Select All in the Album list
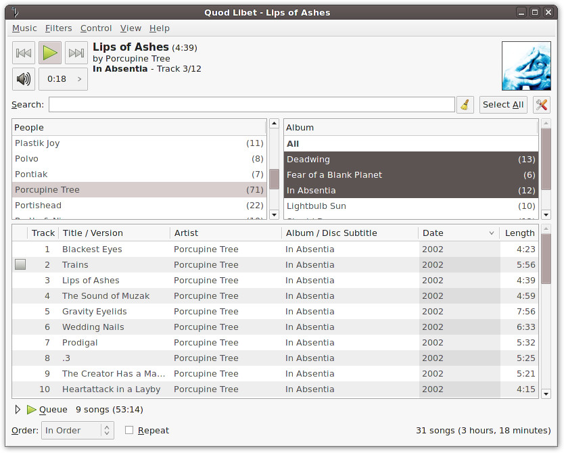564x453 pixels. pos(411,144)
